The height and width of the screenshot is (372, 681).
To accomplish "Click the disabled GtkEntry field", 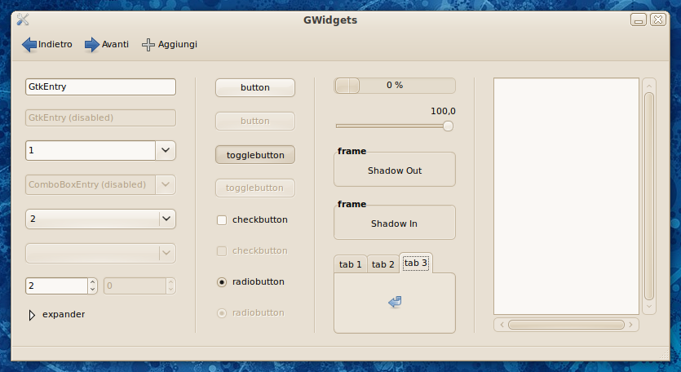I will [101, 117].
